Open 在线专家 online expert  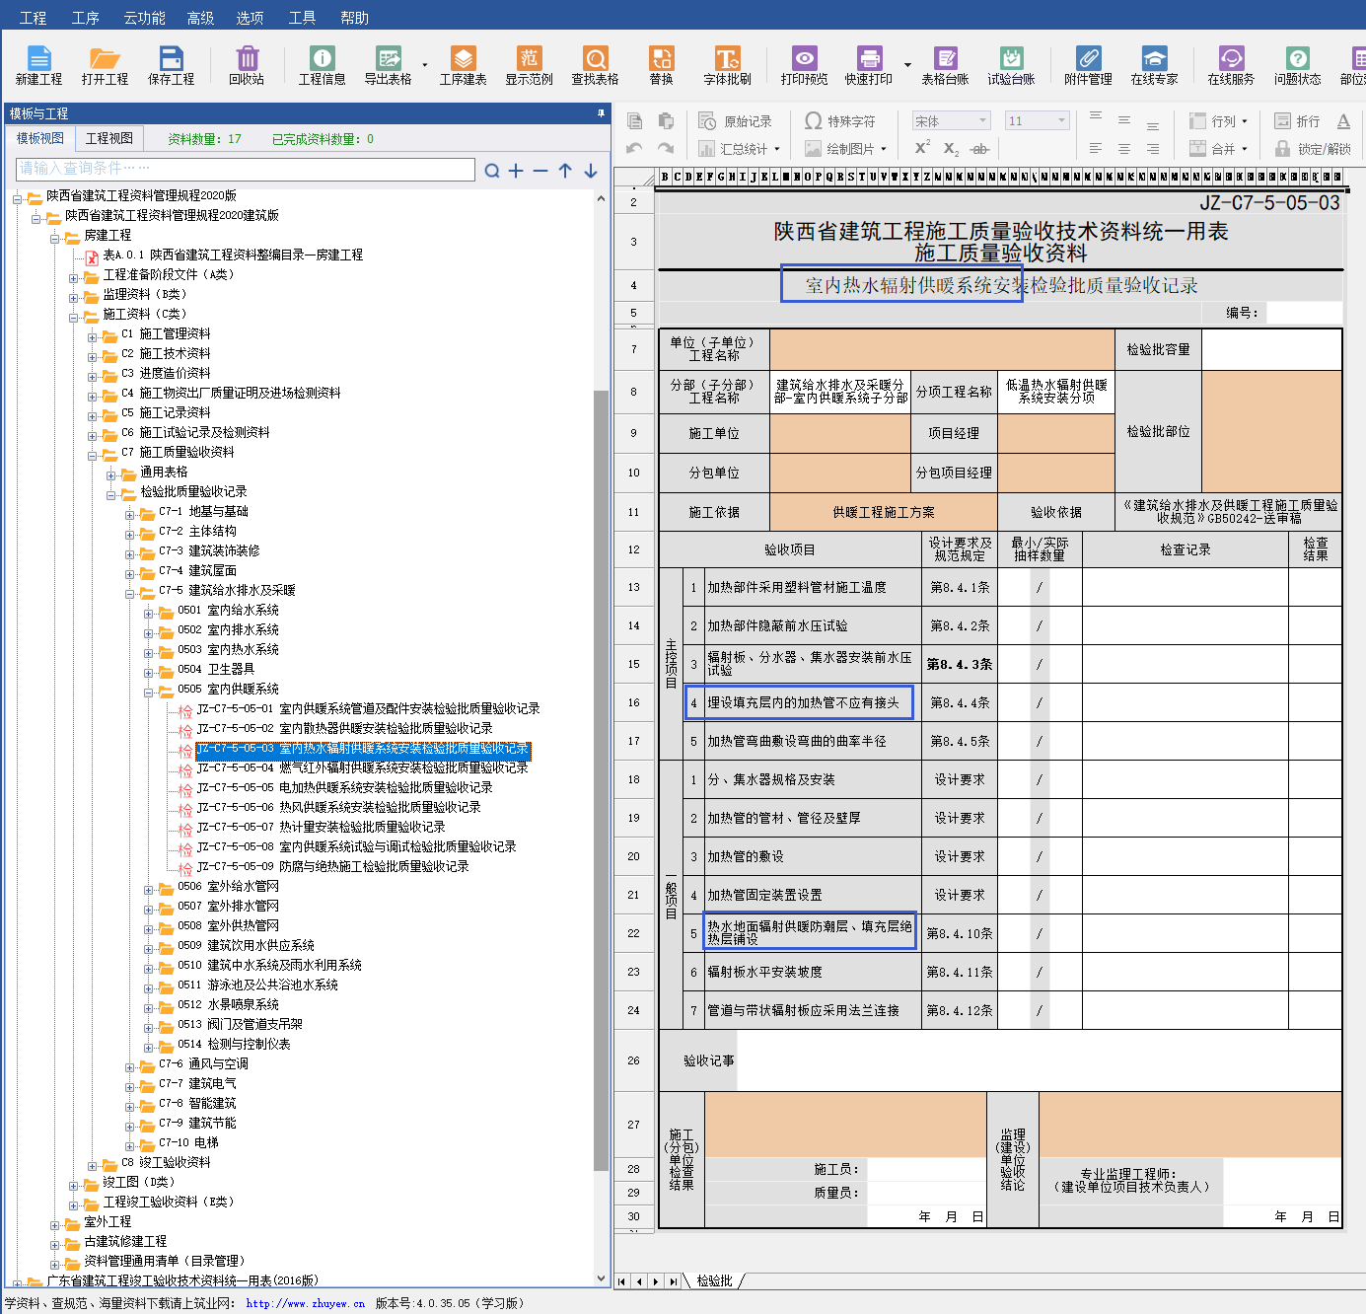(1155, 66)
